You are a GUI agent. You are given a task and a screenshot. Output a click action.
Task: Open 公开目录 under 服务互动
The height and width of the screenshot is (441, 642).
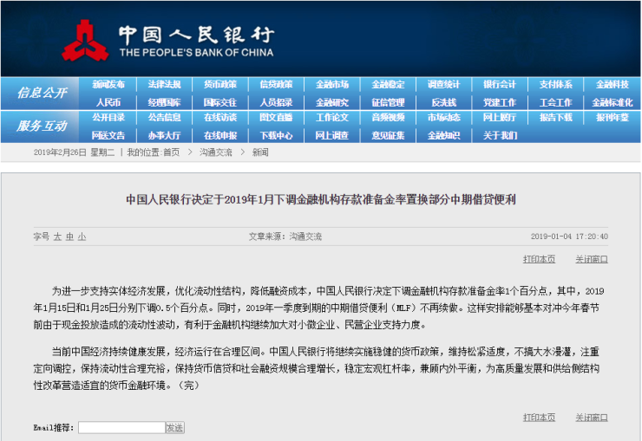coord(108,118)
